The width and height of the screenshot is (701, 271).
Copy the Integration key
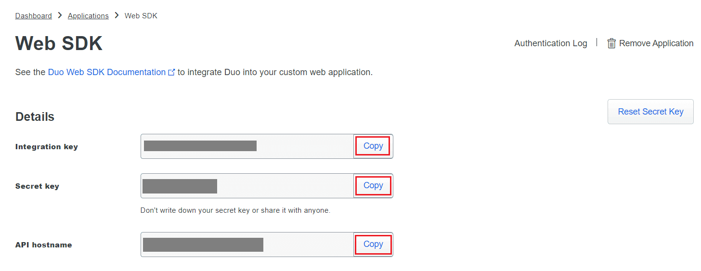click(373, 146)
